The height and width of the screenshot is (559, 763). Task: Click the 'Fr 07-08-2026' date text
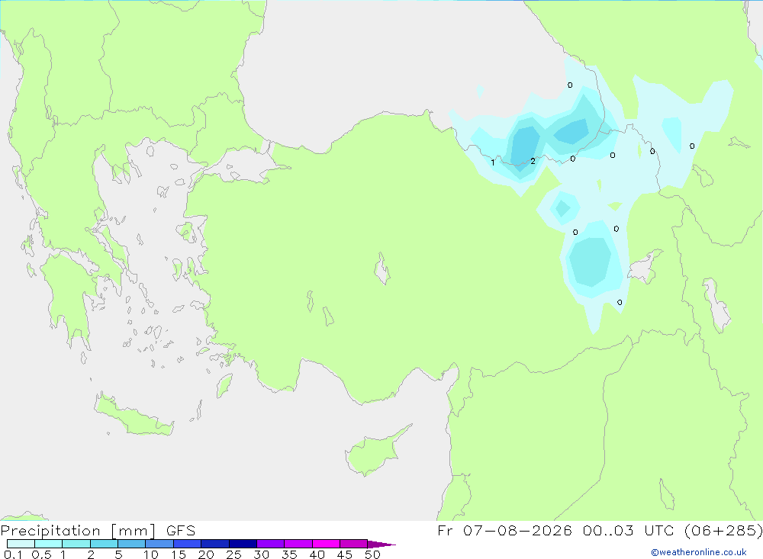(504, 530)
